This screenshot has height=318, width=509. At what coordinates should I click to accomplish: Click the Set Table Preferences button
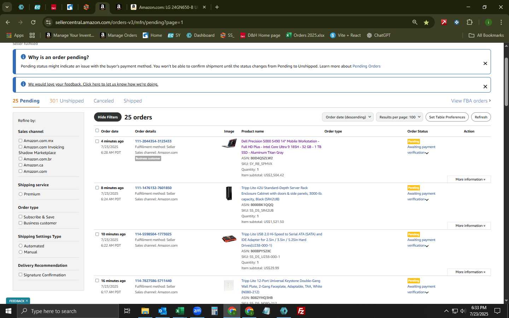[x=447, y=117]
